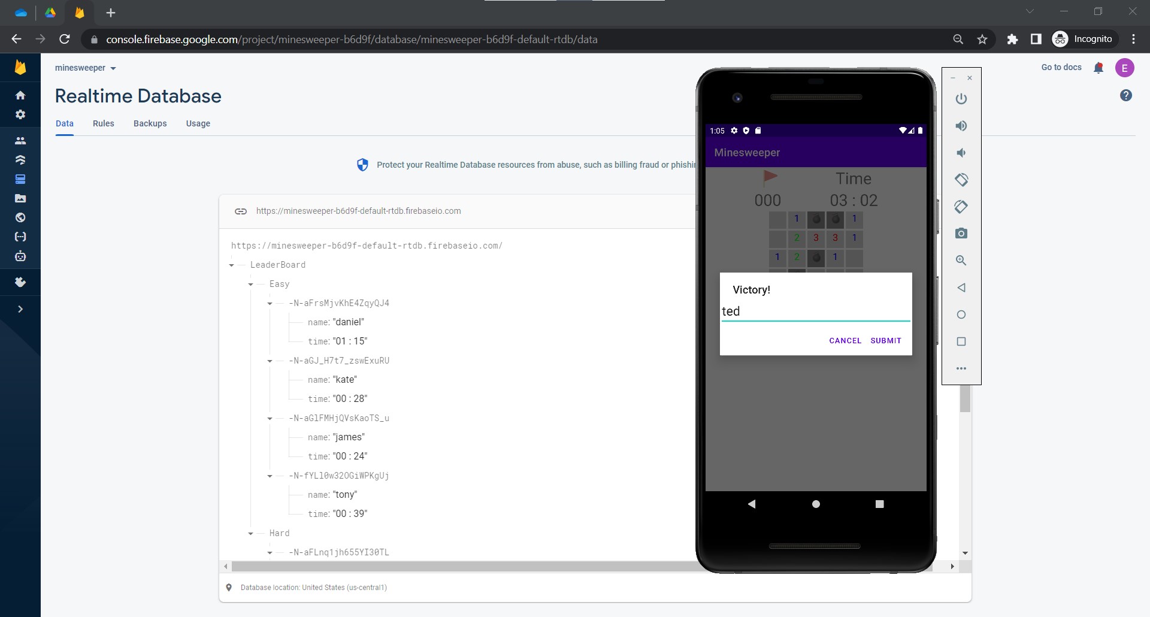The height and width of the screenshot is (617, 1150).
Task: Click emulator toolbar back triangle
Action: pos(961,288)
